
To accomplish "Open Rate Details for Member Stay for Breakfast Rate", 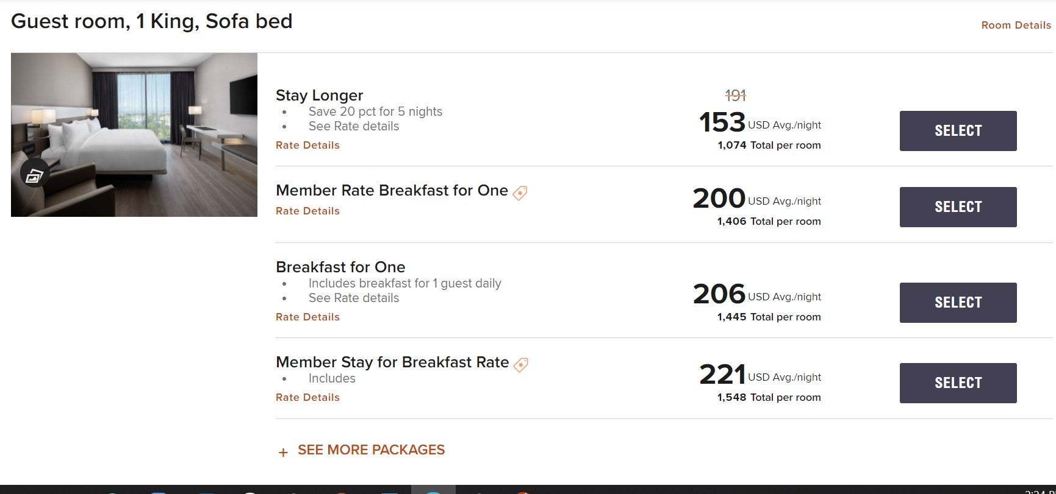I will (x=307, y=397).
